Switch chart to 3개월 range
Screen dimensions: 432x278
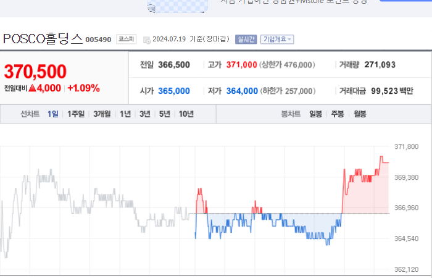[x=102, y=114]
